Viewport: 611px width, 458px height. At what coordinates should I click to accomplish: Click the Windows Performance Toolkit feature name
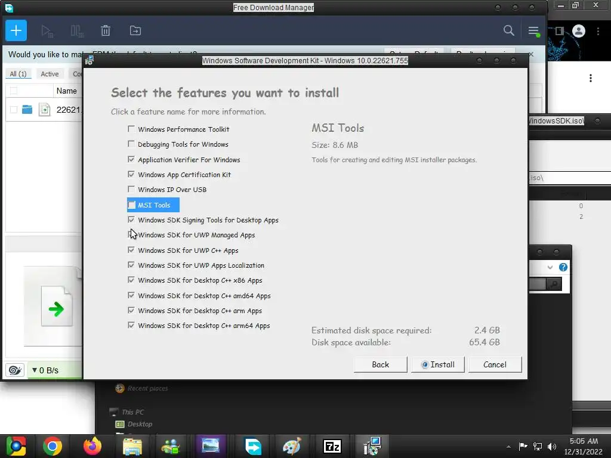tap(184, 129)
